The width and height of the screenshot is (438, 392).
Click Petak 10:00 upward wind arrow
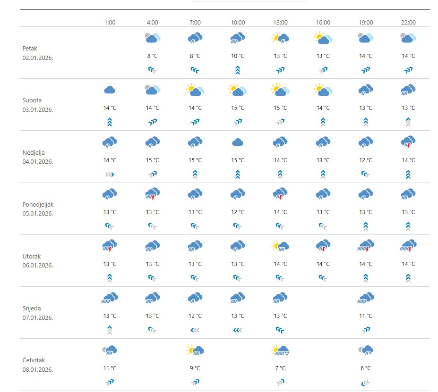click(238, 70)
